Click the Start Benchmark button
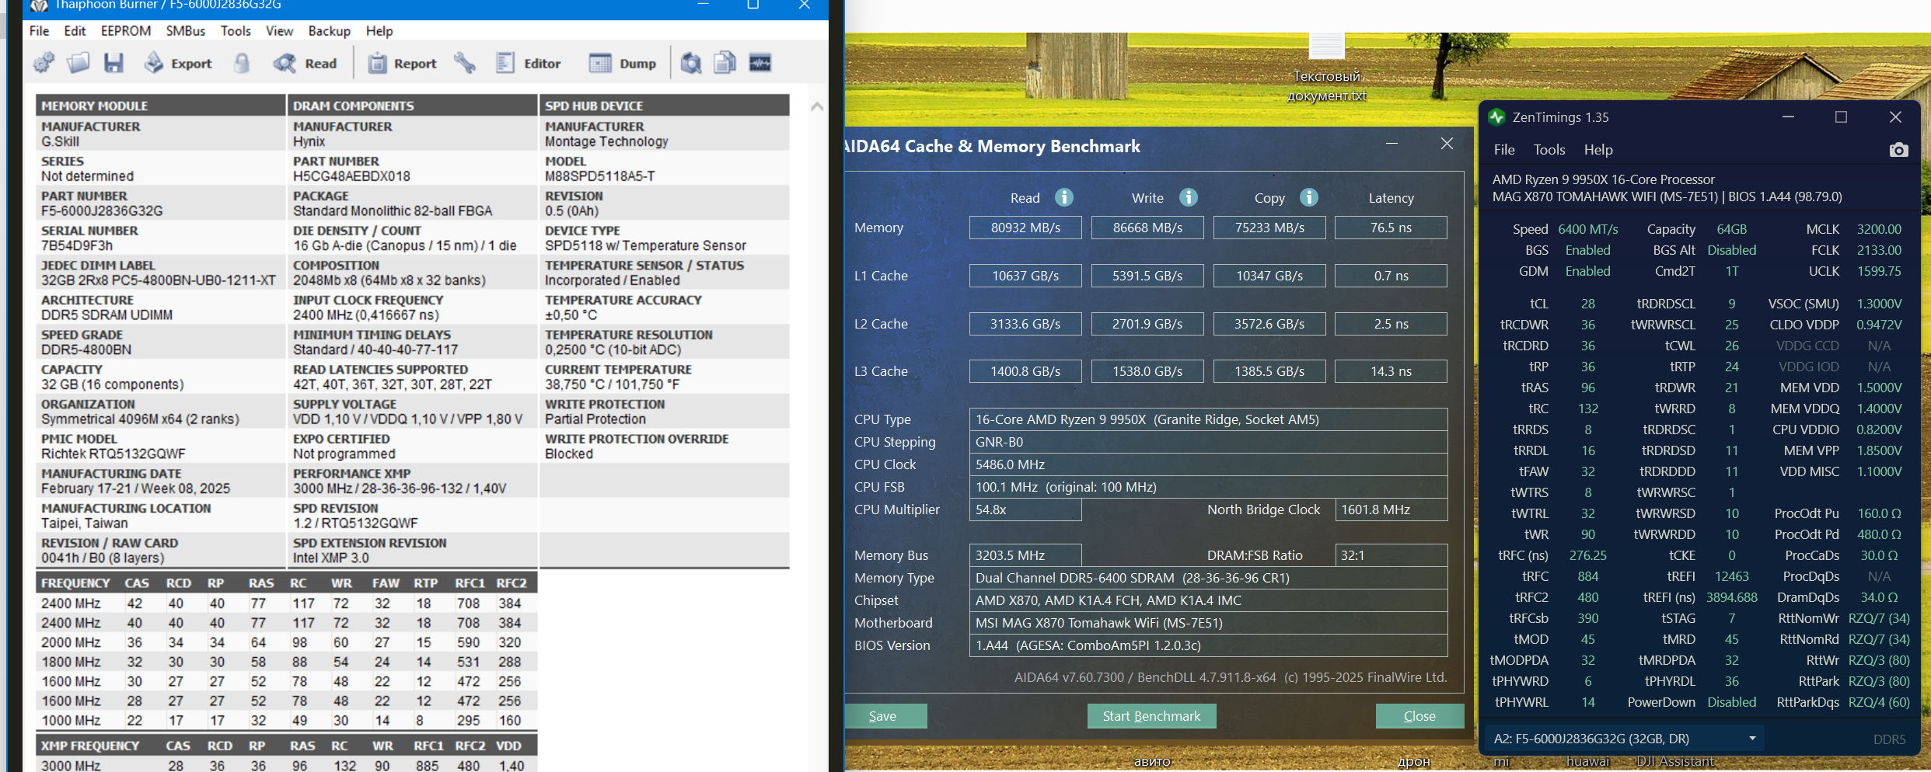This screenshot has width=1931, height=772. [1151, 716]
